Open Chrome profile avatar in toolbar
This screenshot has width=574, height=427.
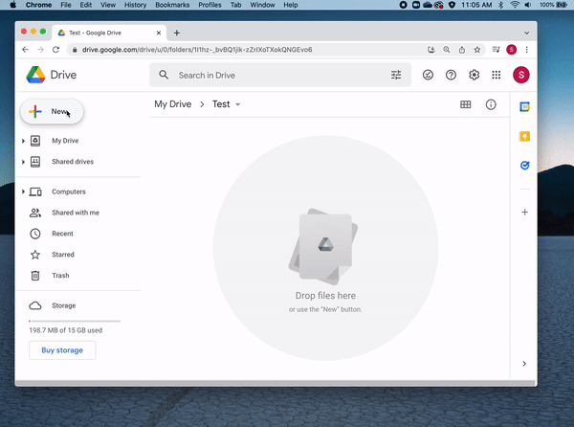click(512, 50)
